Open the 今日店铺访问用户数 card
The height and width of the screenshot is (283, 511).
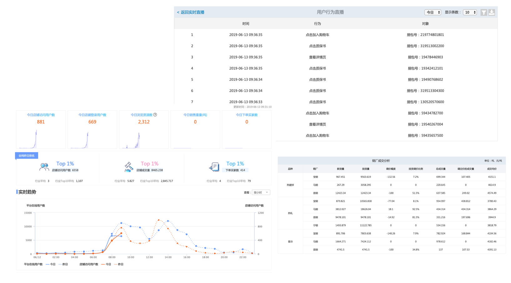[x=41, y=129]
